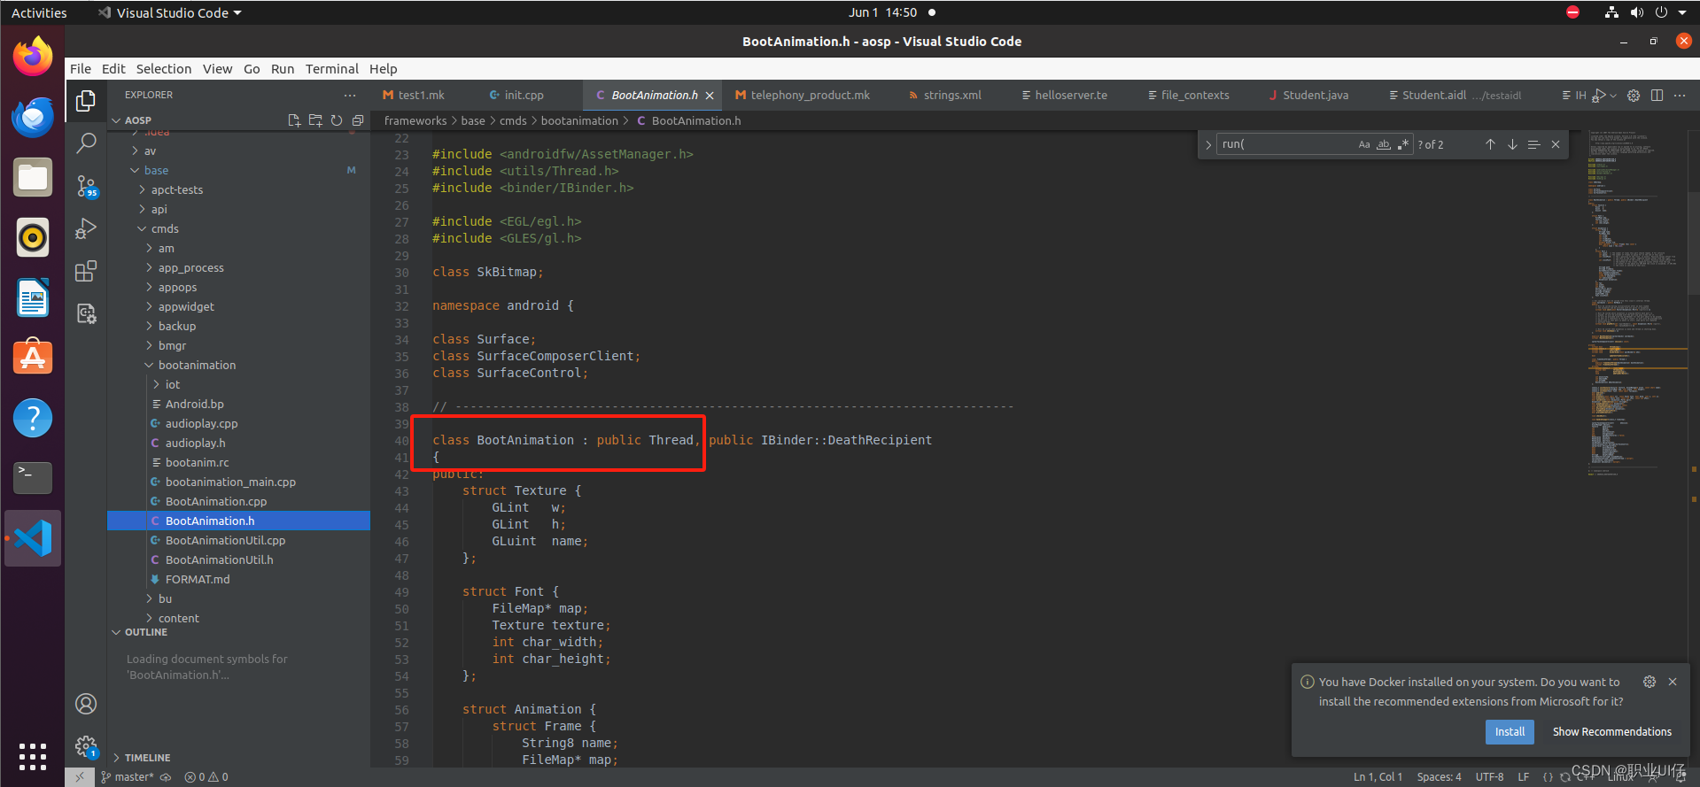The width and height of the screenshot is (1700, 787).
Task: Switch to the init.cpp tab
Action: click(524, 95)
